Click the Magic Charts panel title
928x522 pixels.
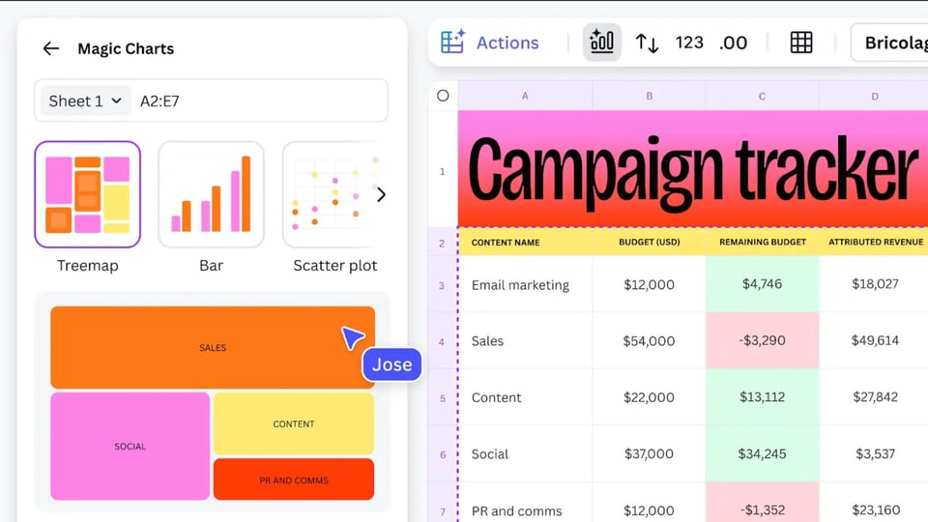click(126, 48)
